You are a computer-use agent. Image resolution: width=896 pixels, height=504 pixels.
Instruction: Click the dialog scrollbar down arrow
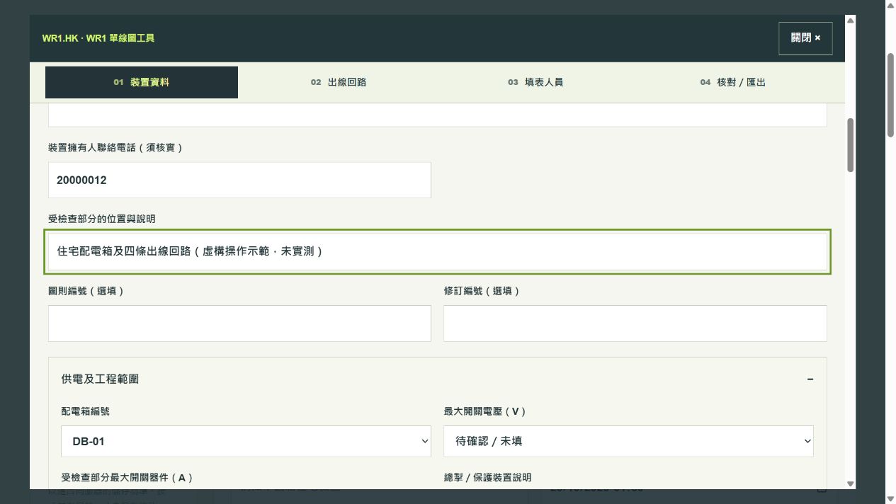click(x=851, y=483)
